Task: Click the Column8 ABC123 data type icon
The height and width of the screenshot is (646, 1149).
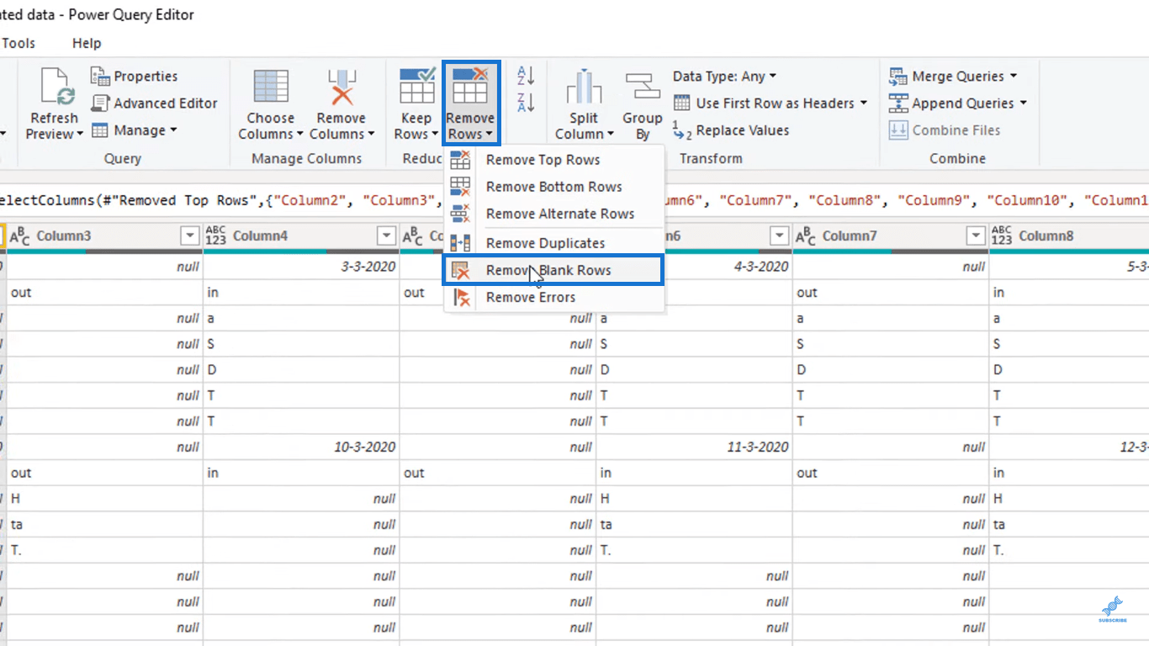Action: [1002, 236]
